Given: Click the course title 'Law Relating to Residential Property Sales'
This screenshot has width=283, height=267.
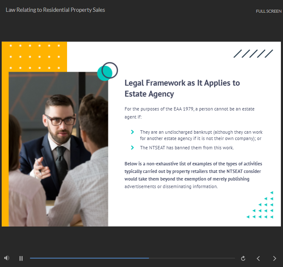Looking at the screenshot, I should pyautogui.click(x=55, y=10).
